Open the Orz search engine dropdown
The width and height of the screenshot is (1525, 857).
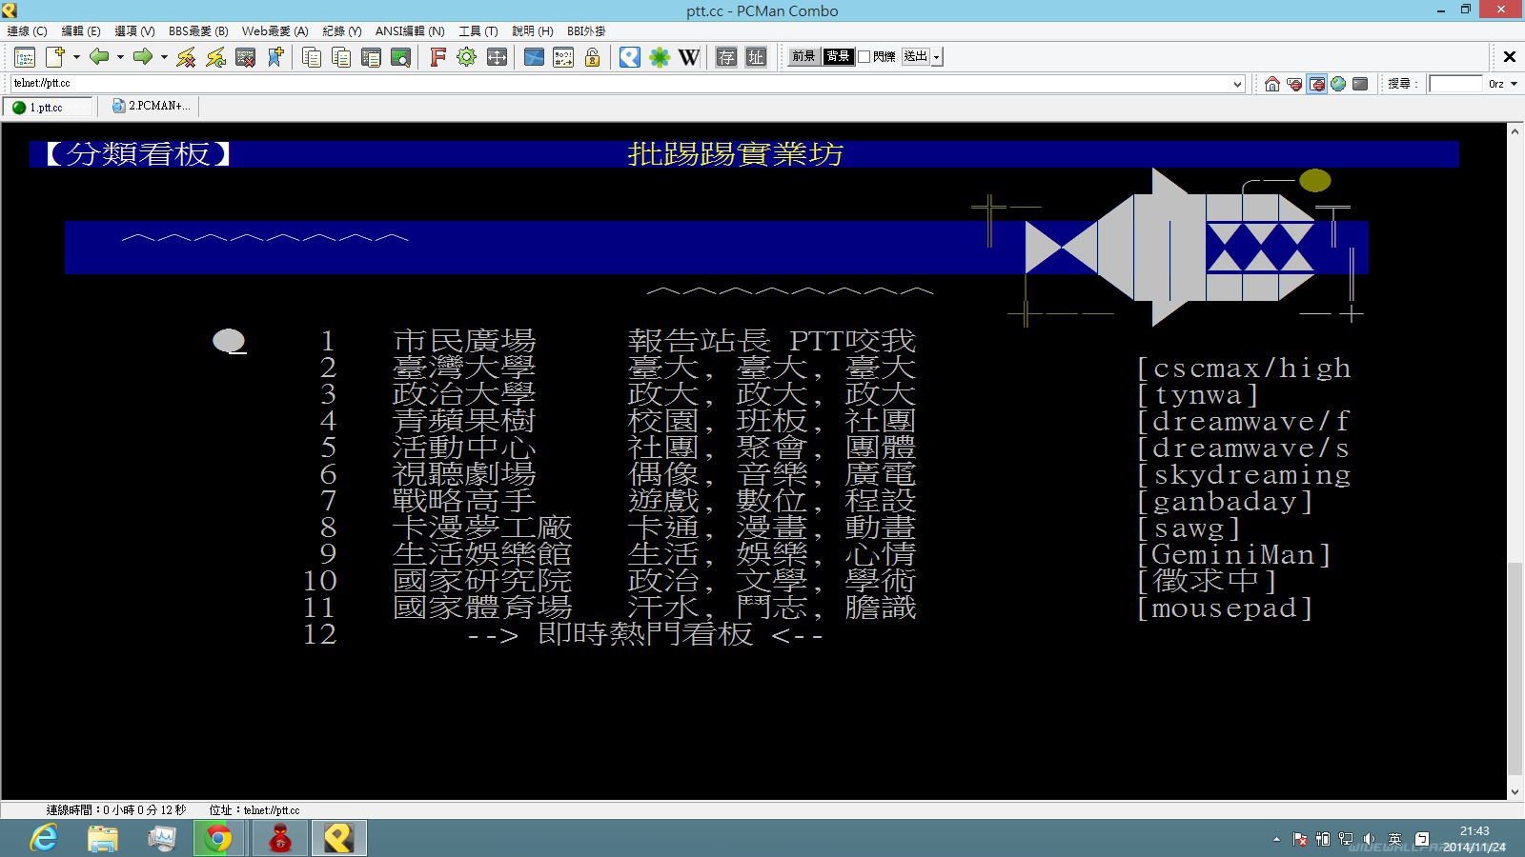coord(1514,84)
